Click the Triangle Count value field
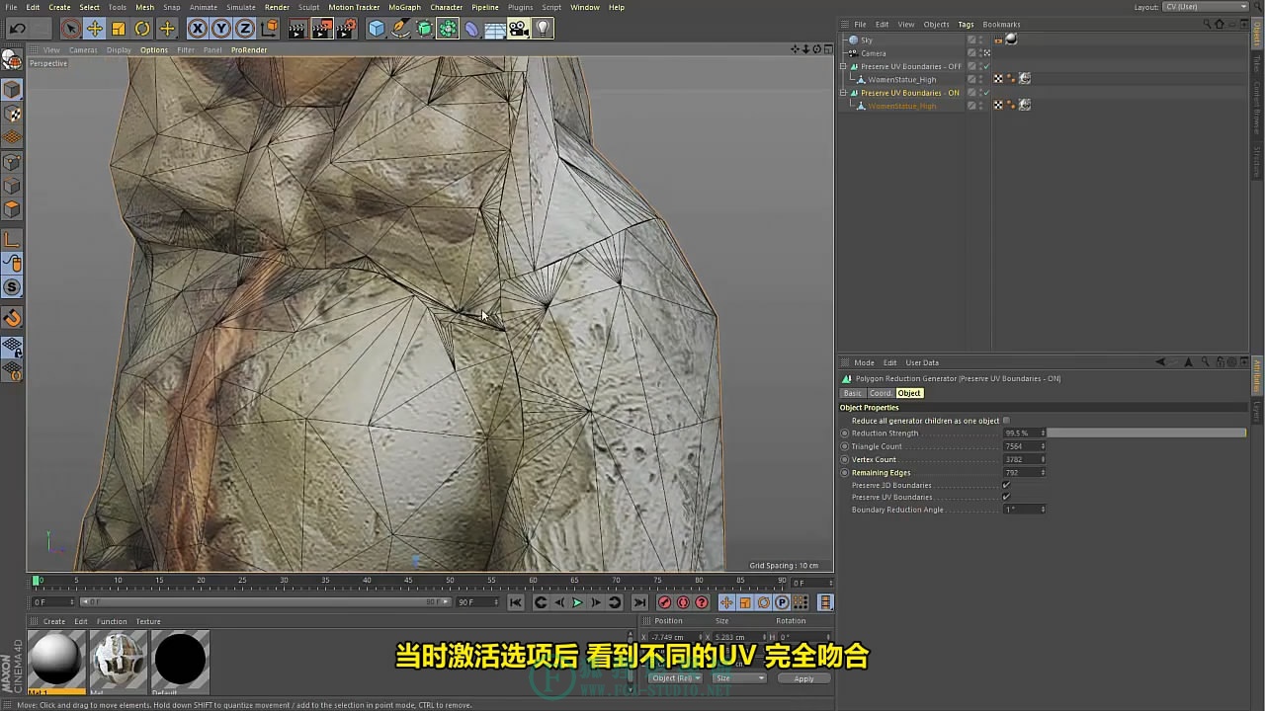1265x711 pixels. coord(1022,446)
